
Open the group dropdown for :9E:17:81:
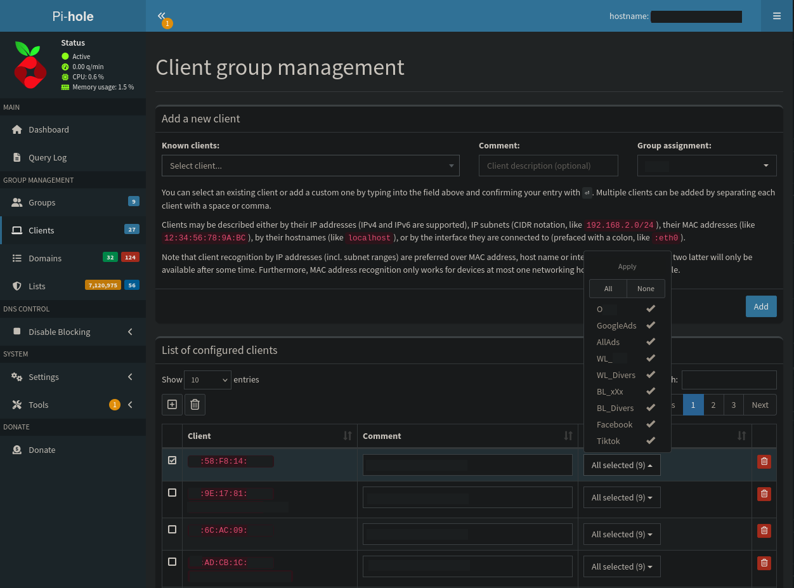click(622, 497)
